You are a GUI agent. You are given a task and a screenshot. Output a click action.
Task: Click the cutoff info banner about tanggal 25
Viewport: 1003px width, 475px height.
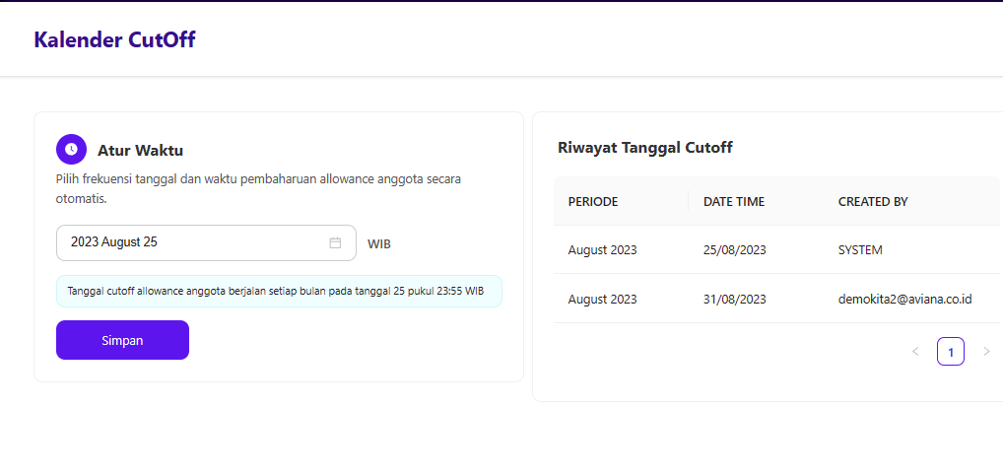tap(278, 292)
